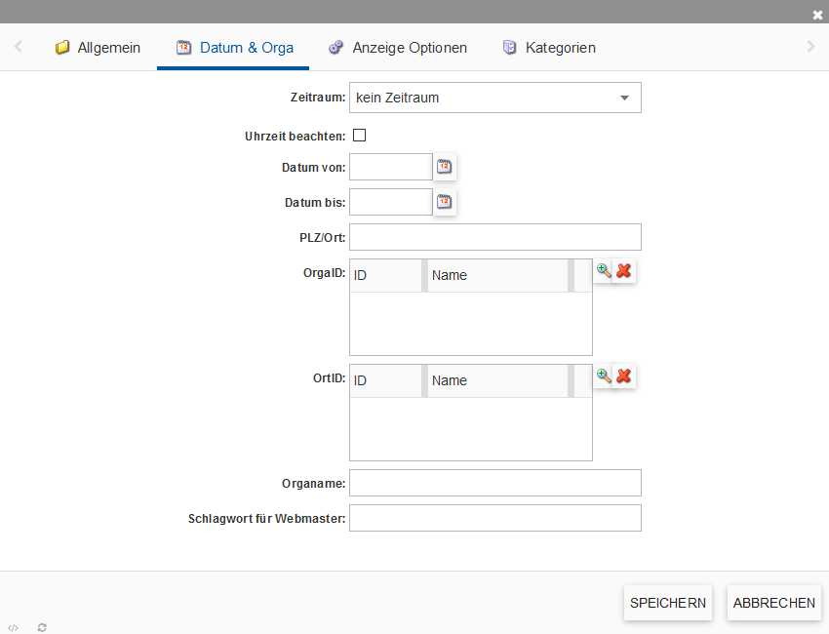Click into the PLZ/Ort text field

494,237
